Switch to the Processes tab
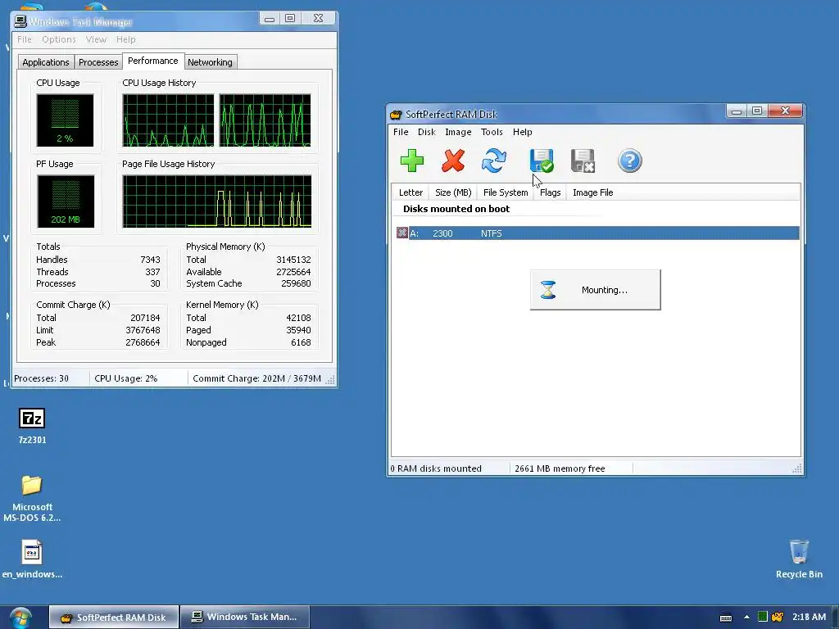The image size is (839, 629). coord(98,62)
